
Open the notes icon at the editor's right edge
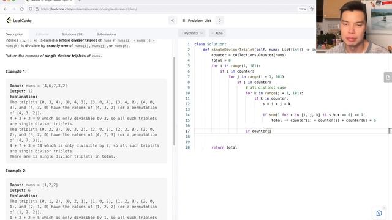(388, 78)
